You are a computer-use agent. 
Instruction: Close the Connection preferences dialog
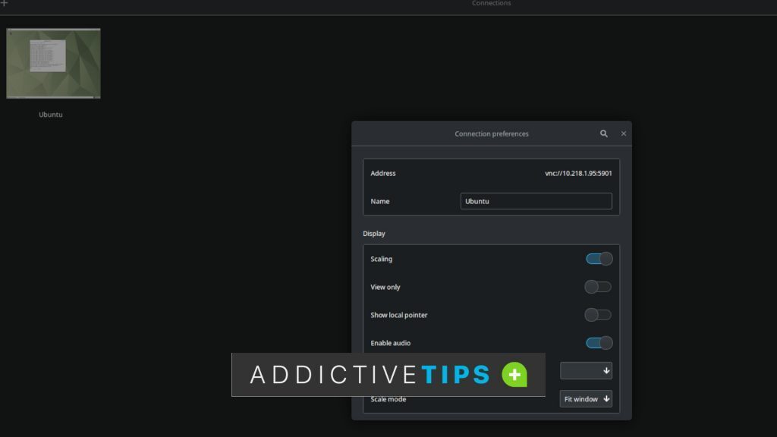tap(623, 133)
